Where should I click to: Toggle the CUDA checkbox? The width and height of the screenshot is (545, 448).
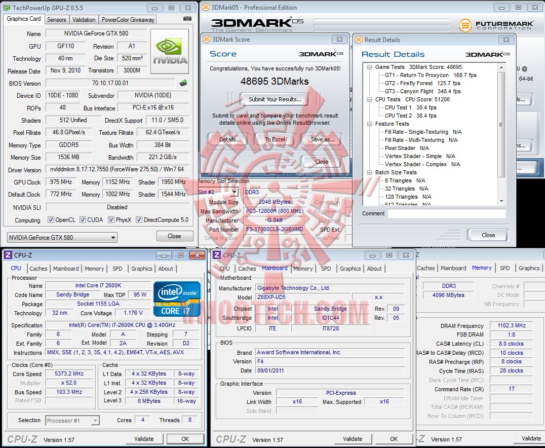point(83,220)
